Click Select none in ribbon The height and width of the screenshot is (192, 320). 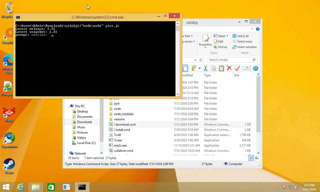point(242,41)
